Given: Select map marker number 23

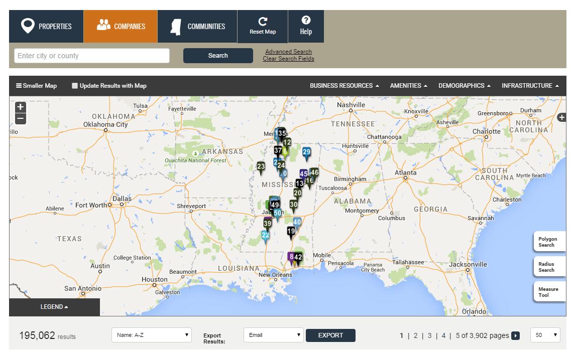Looking at the screenshot, I should (261, 167).
